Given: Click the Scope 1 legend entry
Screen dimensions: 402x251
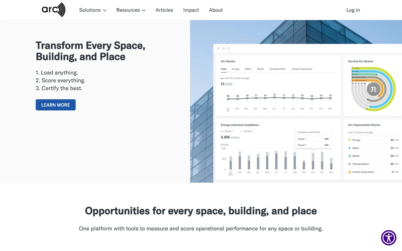Looking at the screenshot, I should (x=227, y=131).
